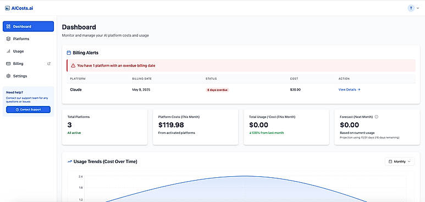Open View Details for Claude

(x=349, y=89)
